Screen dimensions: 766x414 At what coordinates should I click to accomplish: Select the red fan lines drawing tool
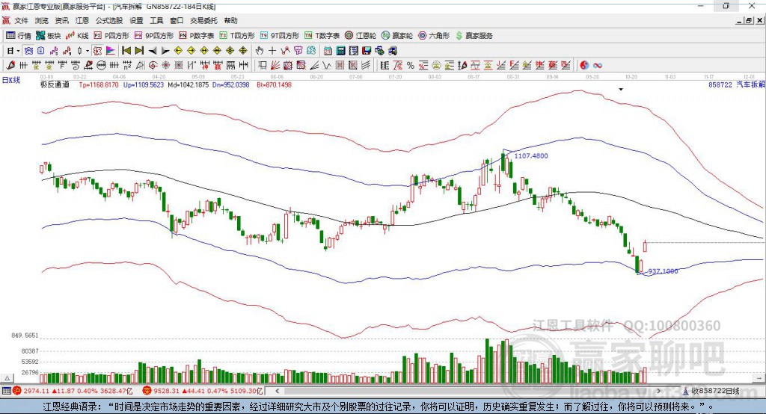click(275, 65)
